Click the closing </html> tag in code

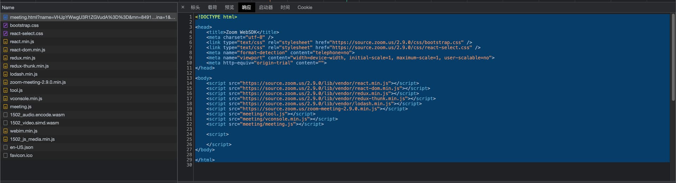point(205,160)
